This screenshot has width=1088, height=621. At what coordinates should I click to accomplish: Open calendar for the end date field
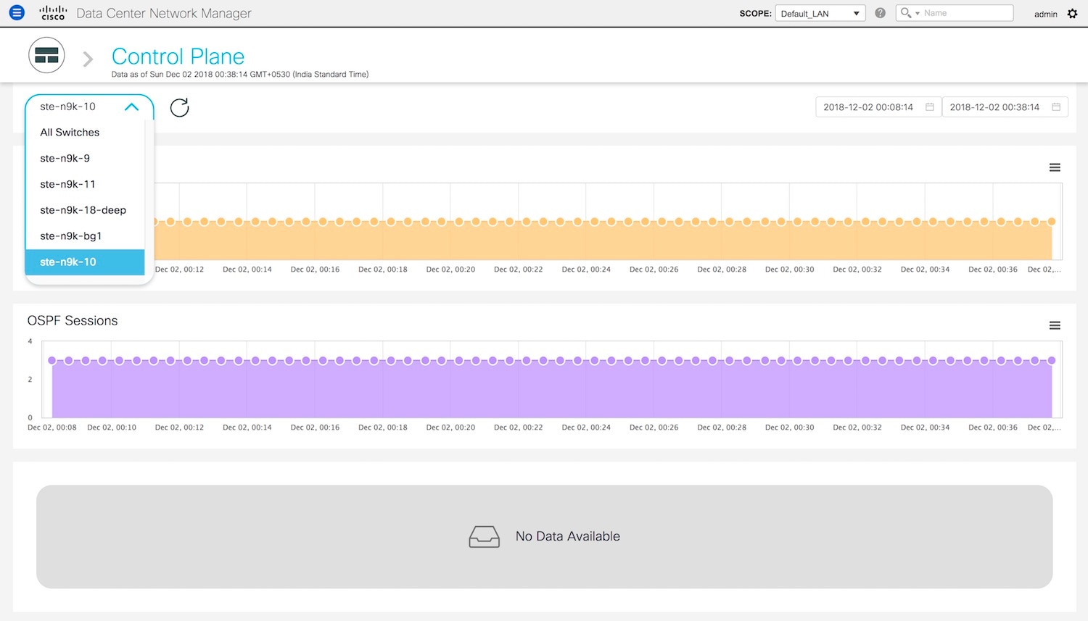tap(1056, 107)
